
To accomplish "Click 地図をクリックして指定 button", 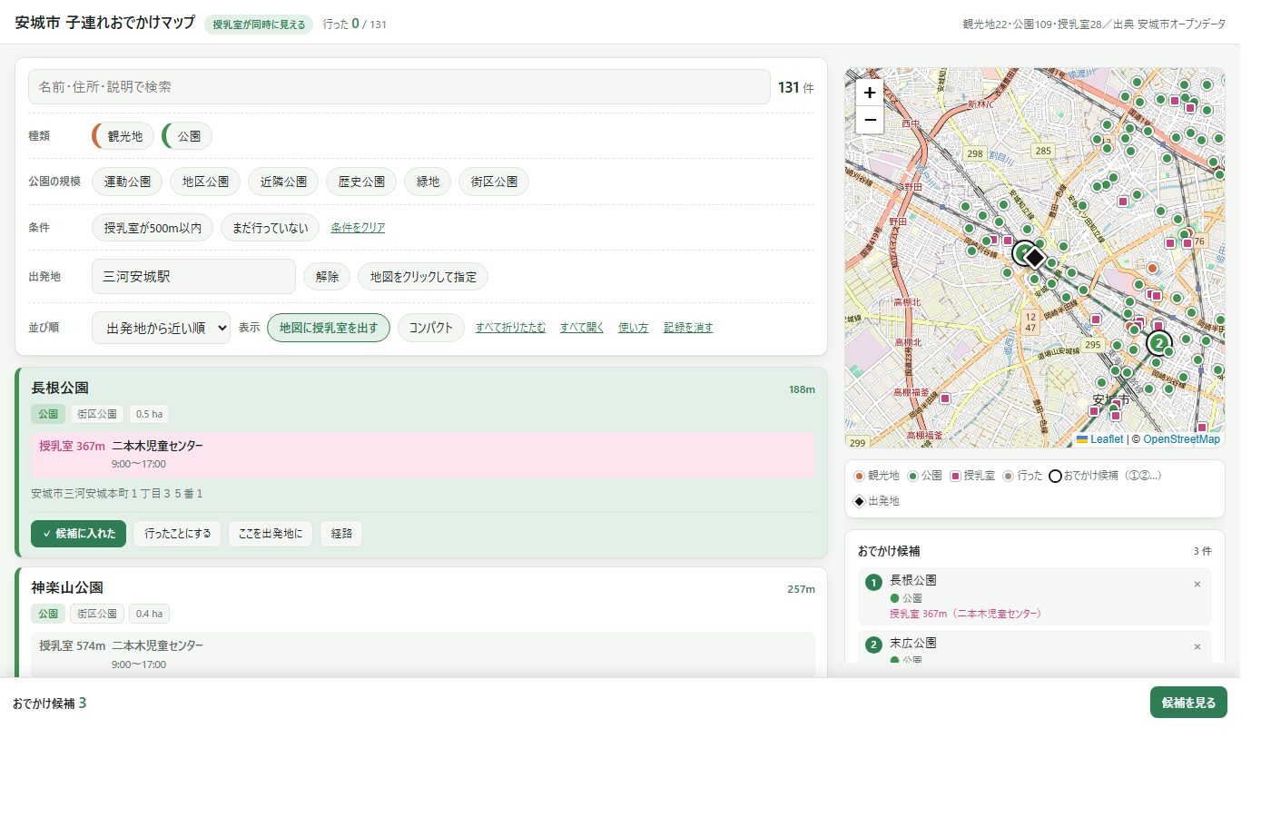I will [x=423, y=277].
